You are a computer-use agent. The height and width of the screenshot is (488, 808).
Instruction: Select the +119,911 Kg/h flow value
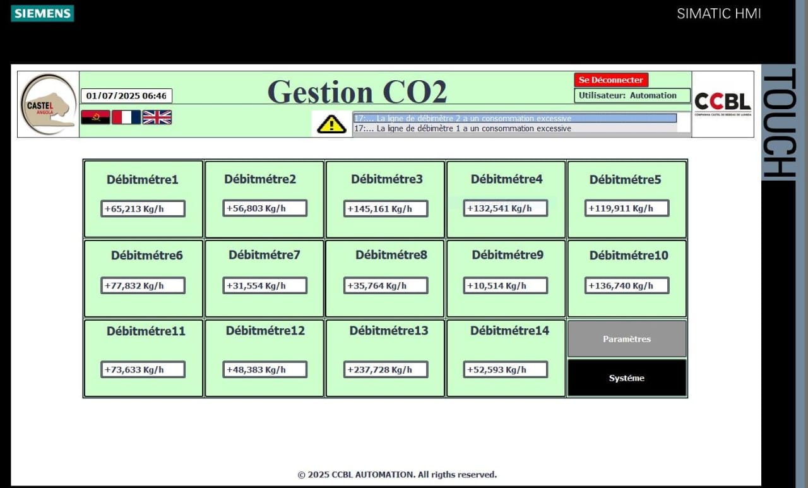pyautogui.click(x=627, y=208)
